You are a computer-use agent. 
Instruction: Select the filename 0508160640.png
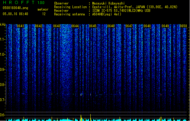pos(15,8)
